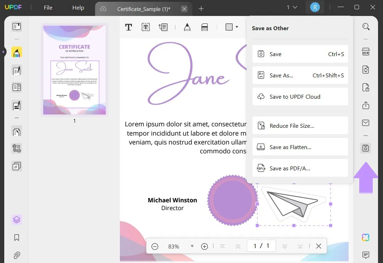The height and width of the screenshot is (263, 383).
Task: Select the page 1 thumbnail
Action: click(74, 70)
